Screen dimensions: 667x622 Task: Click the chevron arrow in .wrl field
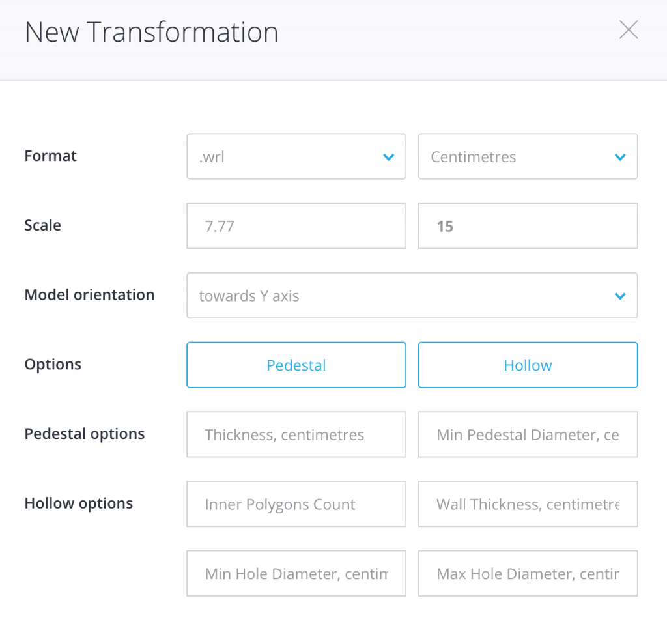[389, 157]
